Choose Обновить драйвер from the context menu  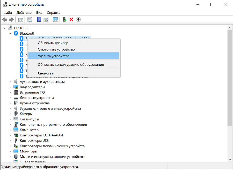tap(53, 43)
